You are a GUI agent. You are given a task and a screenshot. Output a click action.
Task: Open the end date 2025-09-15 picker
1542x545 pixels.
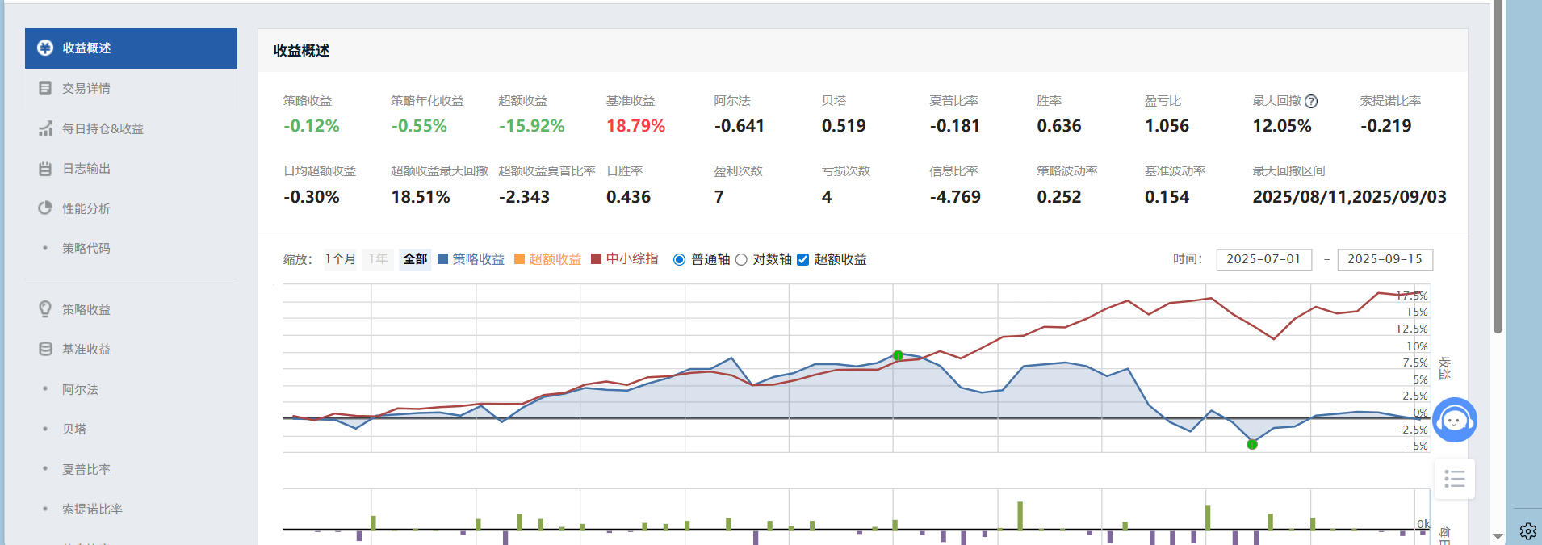point(1385,259)
